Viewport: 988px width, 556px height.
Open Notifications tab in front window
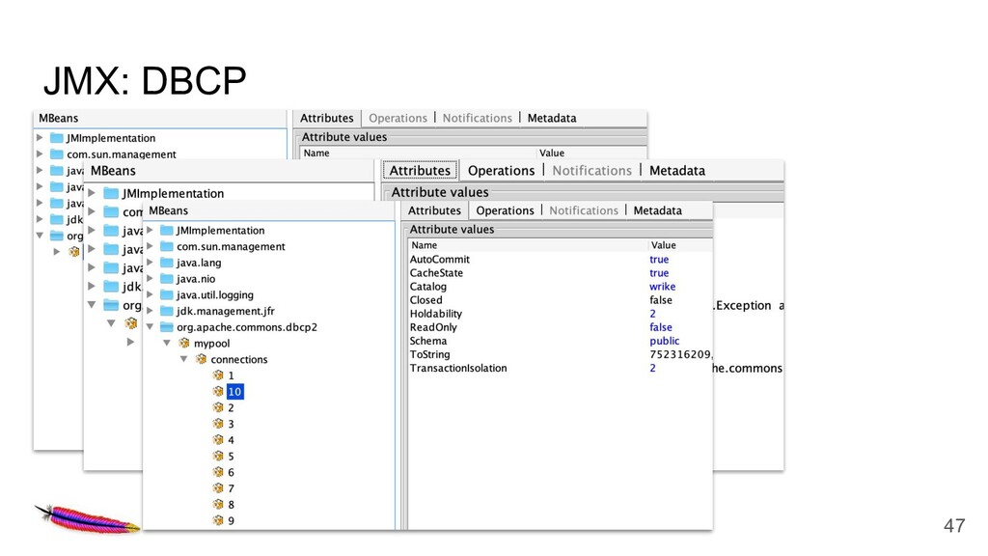coord(584,210)
